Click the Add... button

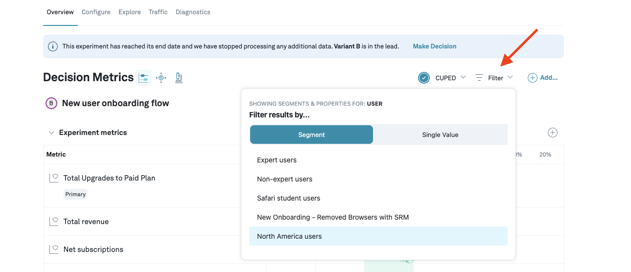click(x=543, y=78)
